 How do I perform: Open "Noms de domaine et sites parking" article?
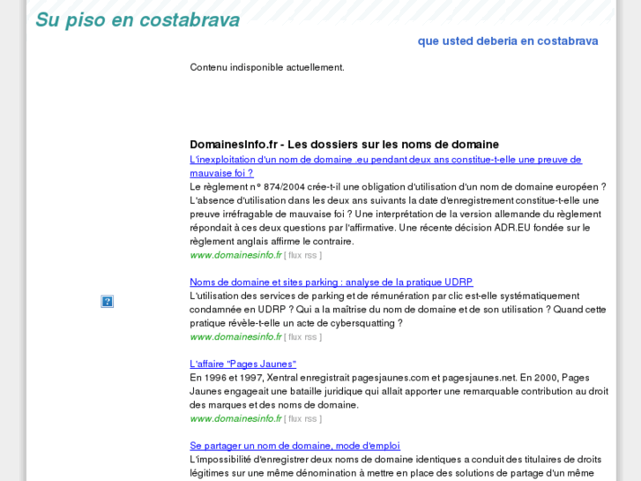tap(332, 282)
